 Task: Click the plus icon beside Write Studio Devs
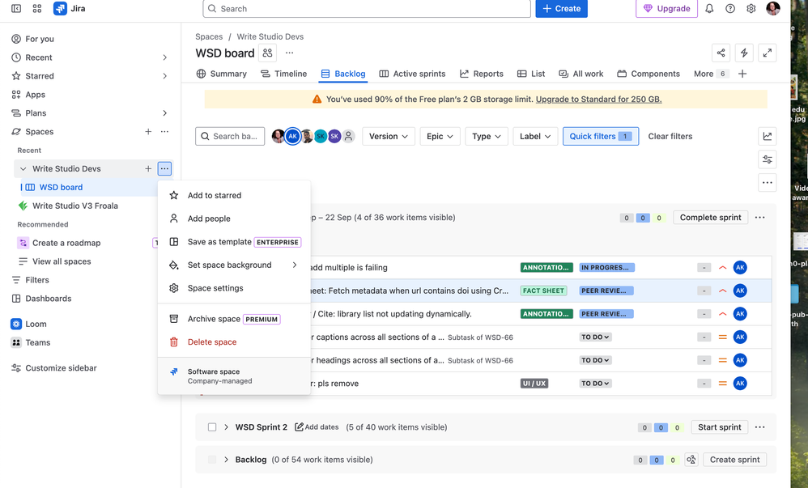coord(148,168)
